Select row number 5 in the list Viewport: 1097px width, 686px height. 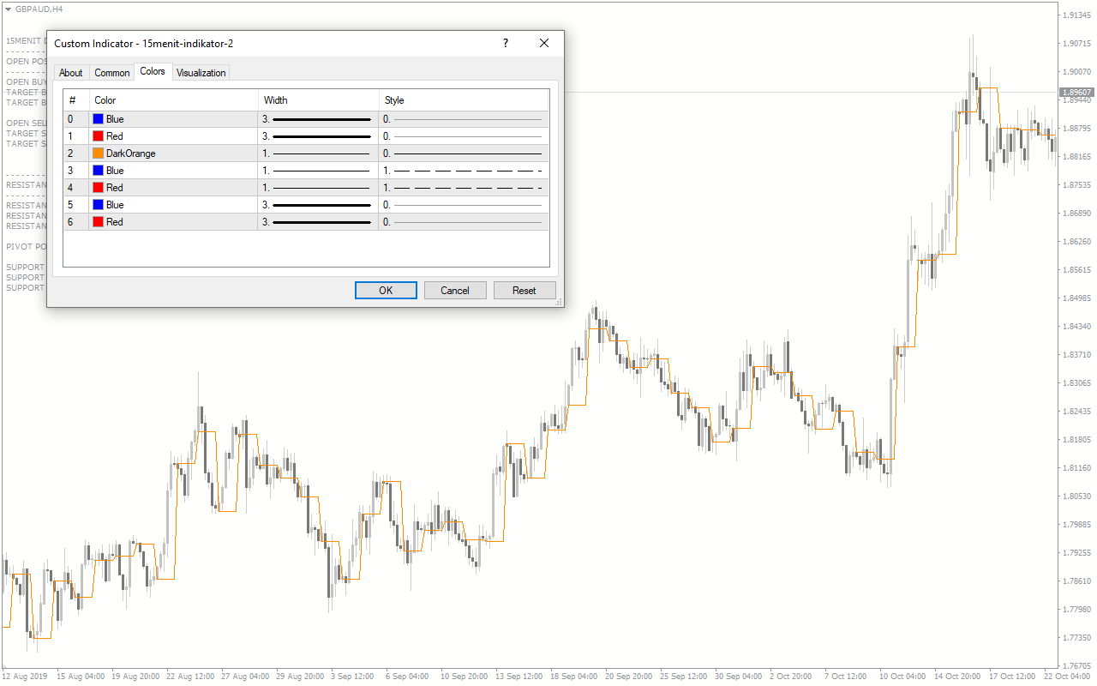72,205
